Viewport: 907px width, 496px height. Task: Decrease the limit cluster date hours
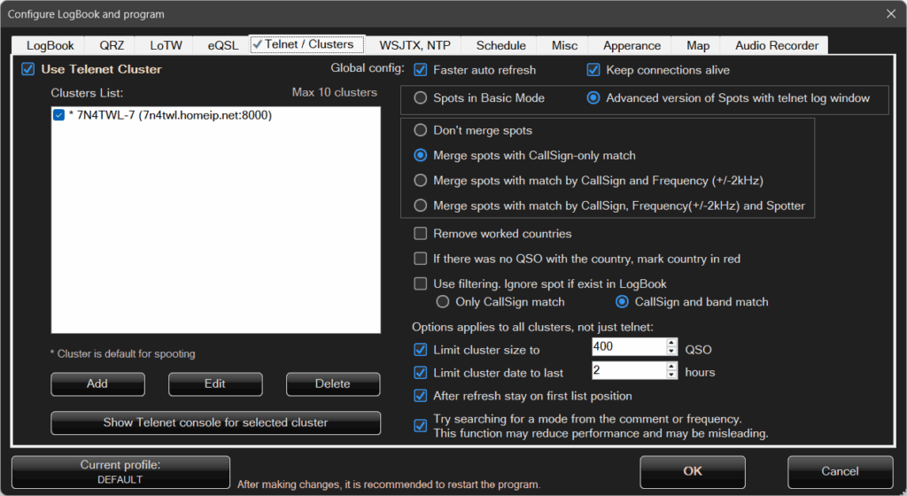(671, 376)
